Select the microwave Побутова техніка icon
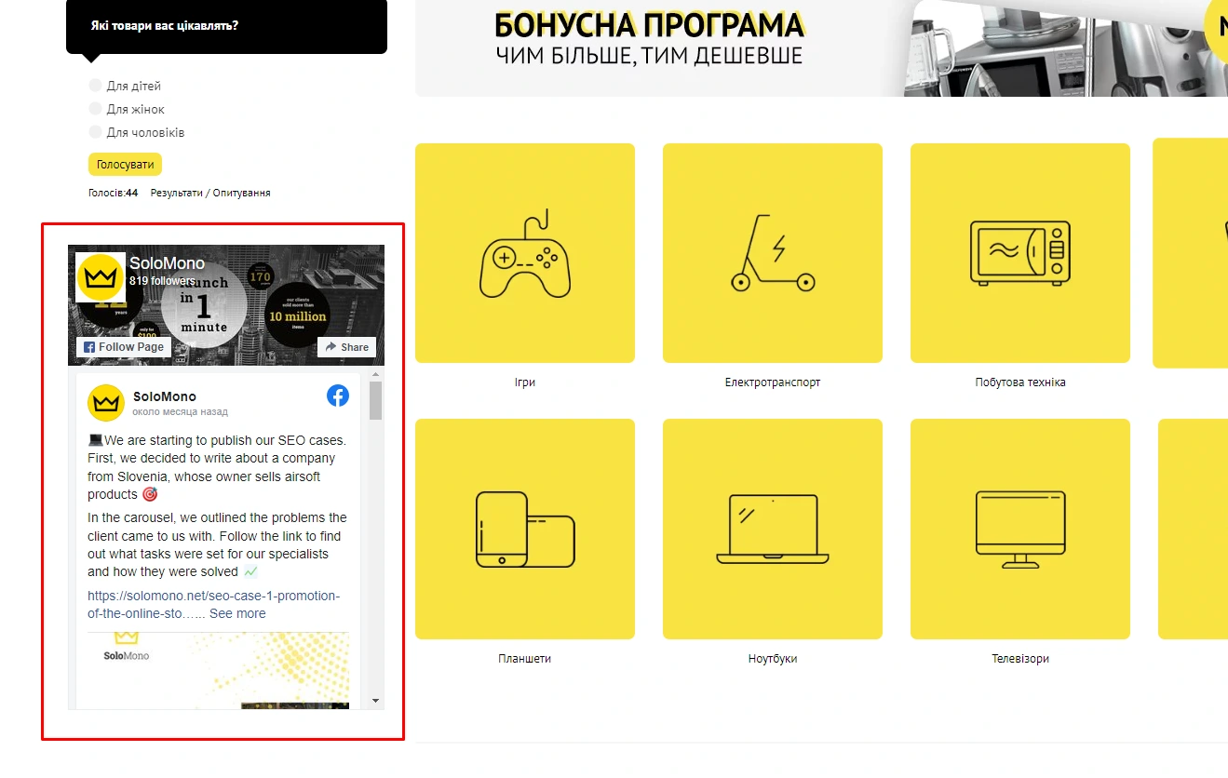1228x778 pixels. 1020,253
